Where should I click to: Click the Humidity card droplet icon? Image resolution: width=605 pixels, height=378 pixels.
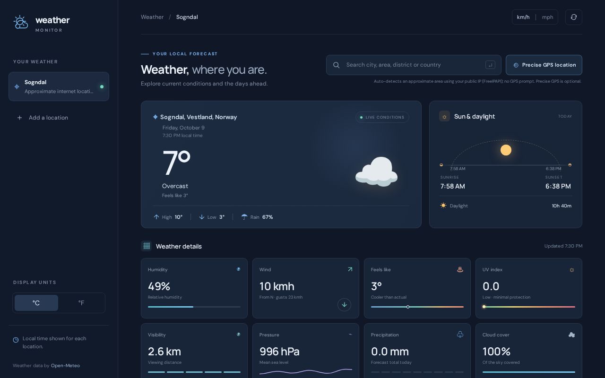(238, 269)
